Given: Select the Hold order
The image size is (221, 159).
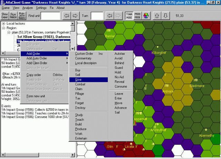Looking at the screenshot, I should (121, 72).
